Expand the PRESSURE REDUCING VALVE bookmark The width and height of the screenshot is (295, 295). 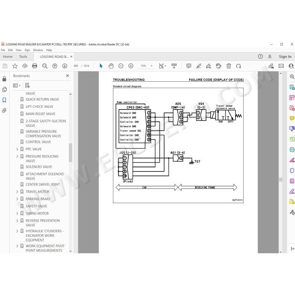coord(17,156)
